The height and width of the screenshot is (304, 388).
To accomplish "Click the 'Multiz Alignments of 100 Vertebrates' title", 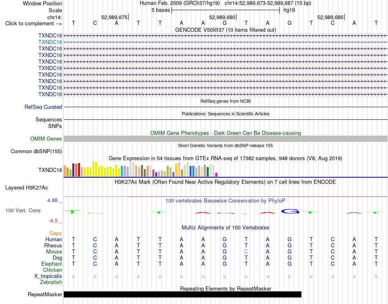I will [x=225, y=227].
